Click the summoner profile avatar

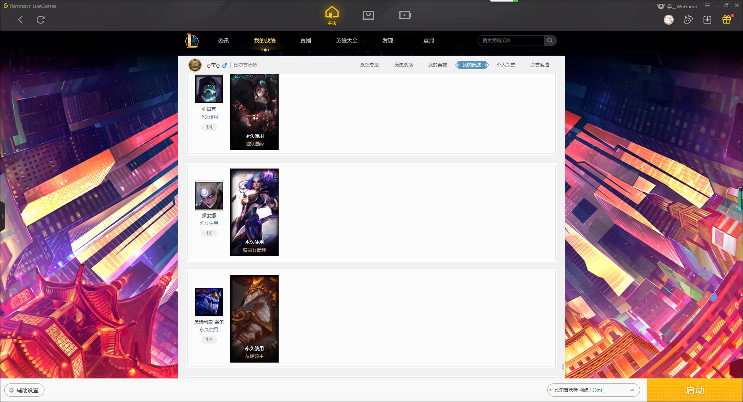195,65
